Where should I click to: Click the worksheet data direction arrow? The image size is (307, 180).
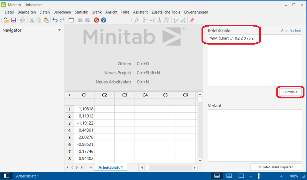[x=69, y=95]
